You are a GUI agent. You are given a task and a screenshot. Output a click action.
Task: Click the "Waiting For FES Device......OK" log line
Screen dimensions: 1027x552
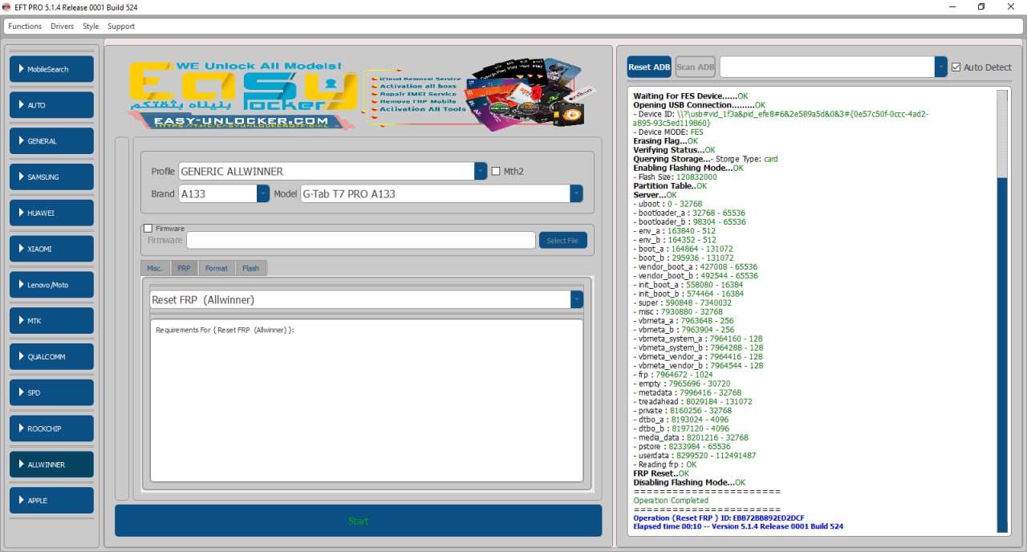pyautogui.click(x=690, y=96)
